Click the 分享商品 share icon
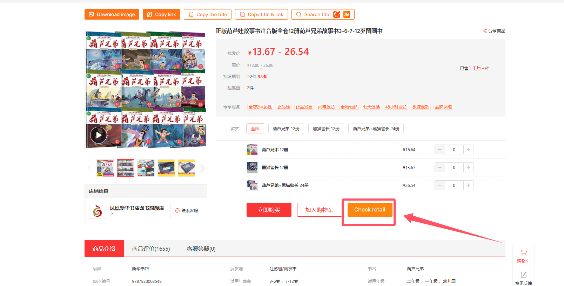The height and width of the screenshot is (286, 564). point(485,31)
